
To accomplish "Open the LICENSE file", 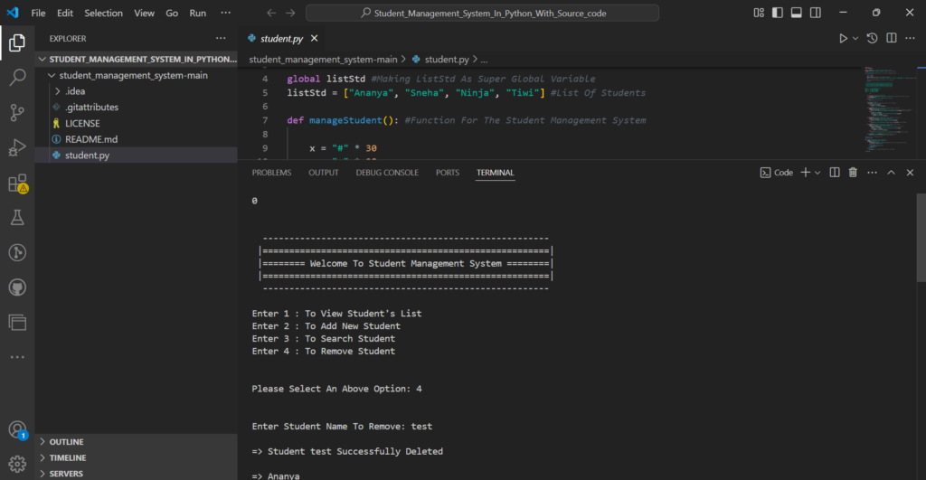I will (137, 123).
